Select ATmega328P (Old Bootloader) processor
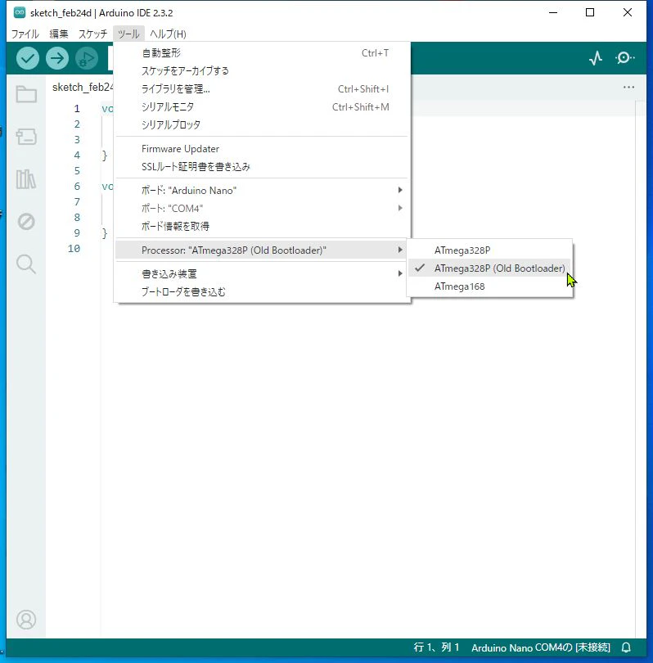The image size is (653, 663). [489, 268]
